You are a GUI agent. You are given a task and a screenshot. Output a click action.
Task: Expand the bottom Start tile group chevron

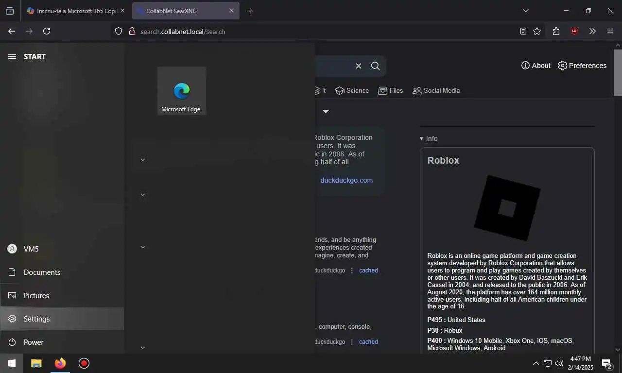coord(143,348)
